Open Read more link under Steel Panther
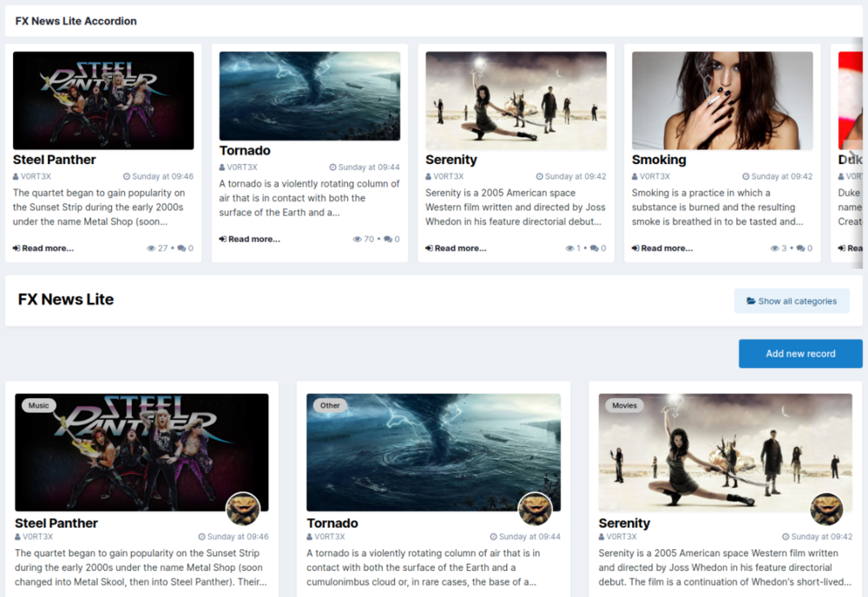This screenshot has width=868, height=597. click(x=43, y=248)
